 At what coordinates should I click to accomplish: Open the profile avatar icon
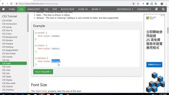(x=162, y=4)
